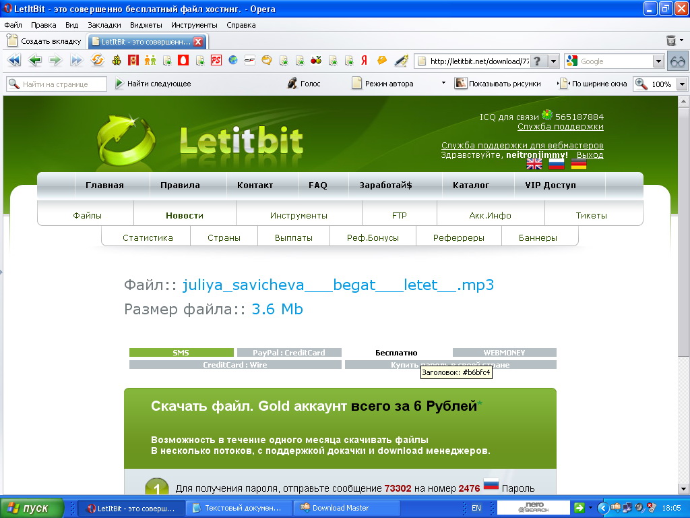The image size is (690, 518).
Task: Click in the Найти на странице field
Action: coord(57,84)
